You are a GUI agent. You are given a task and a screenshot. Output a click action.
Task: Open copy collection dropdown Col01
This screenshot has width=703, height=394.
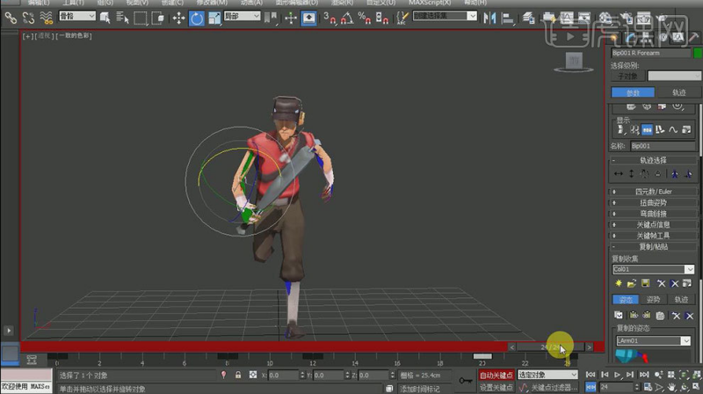(653, 269)
